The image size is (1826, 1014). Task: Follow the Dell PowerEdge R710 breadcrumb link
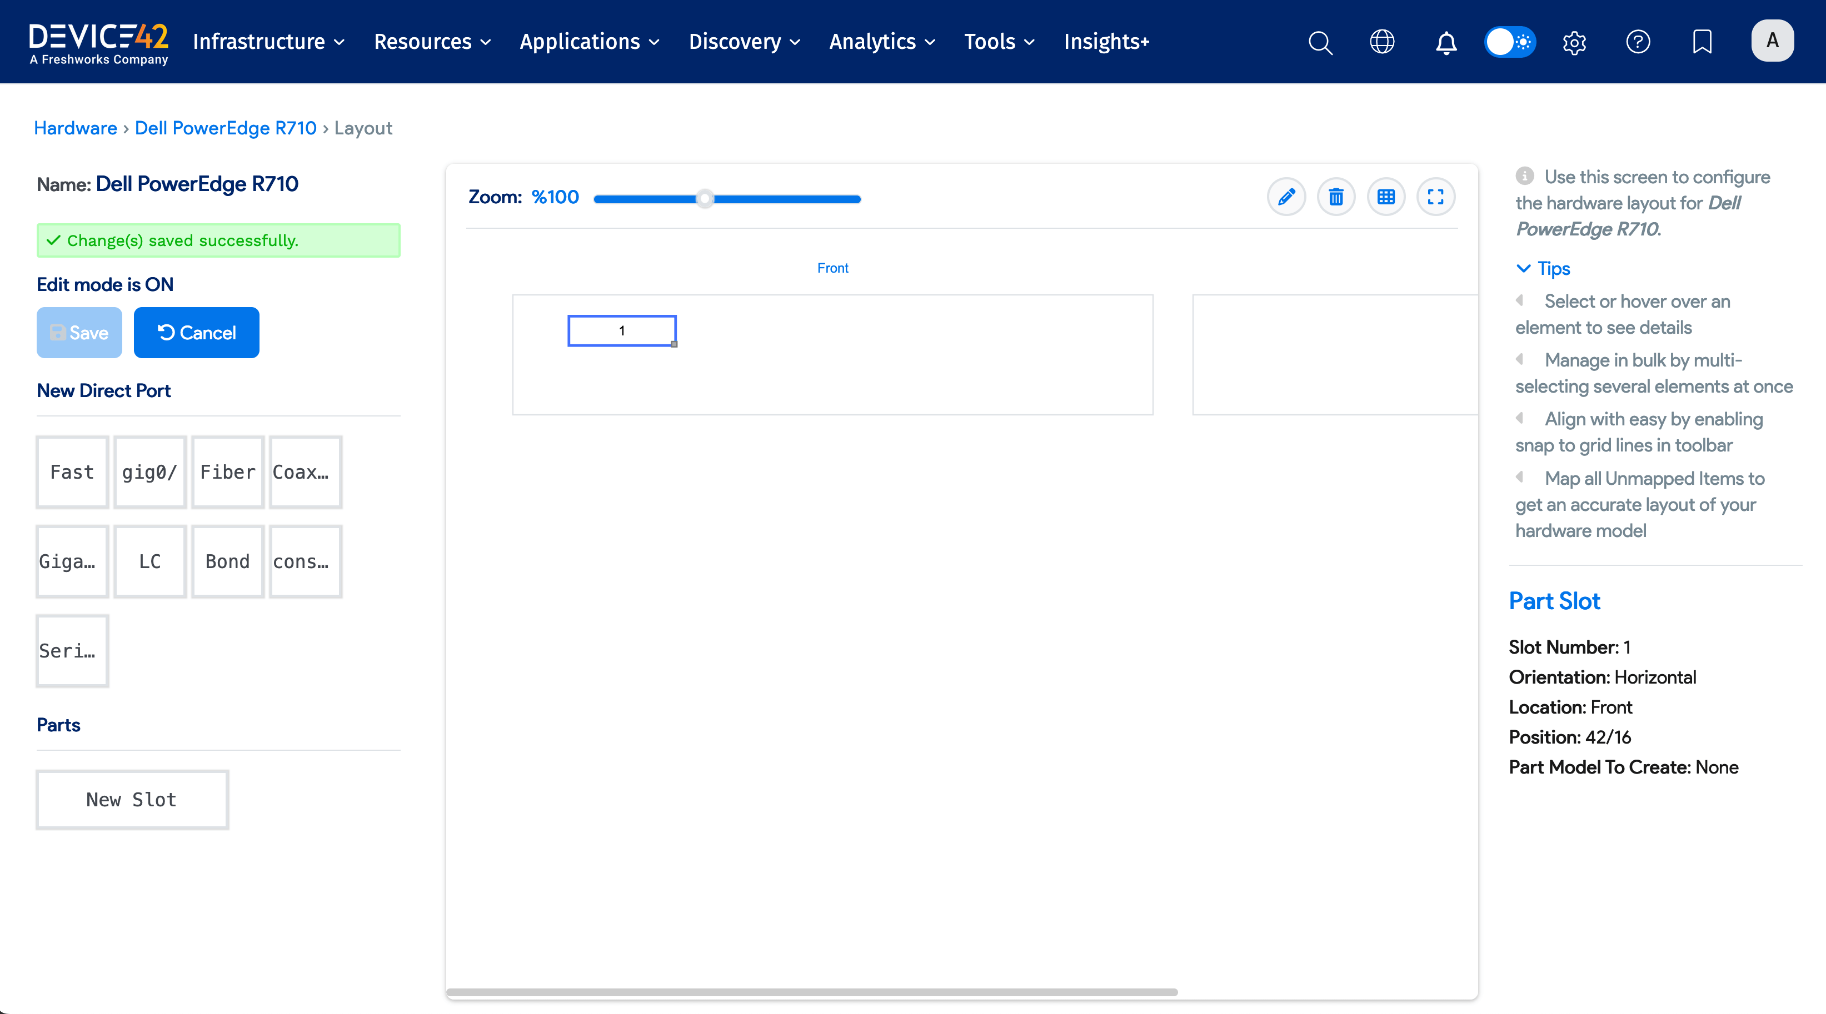[226, 128]
